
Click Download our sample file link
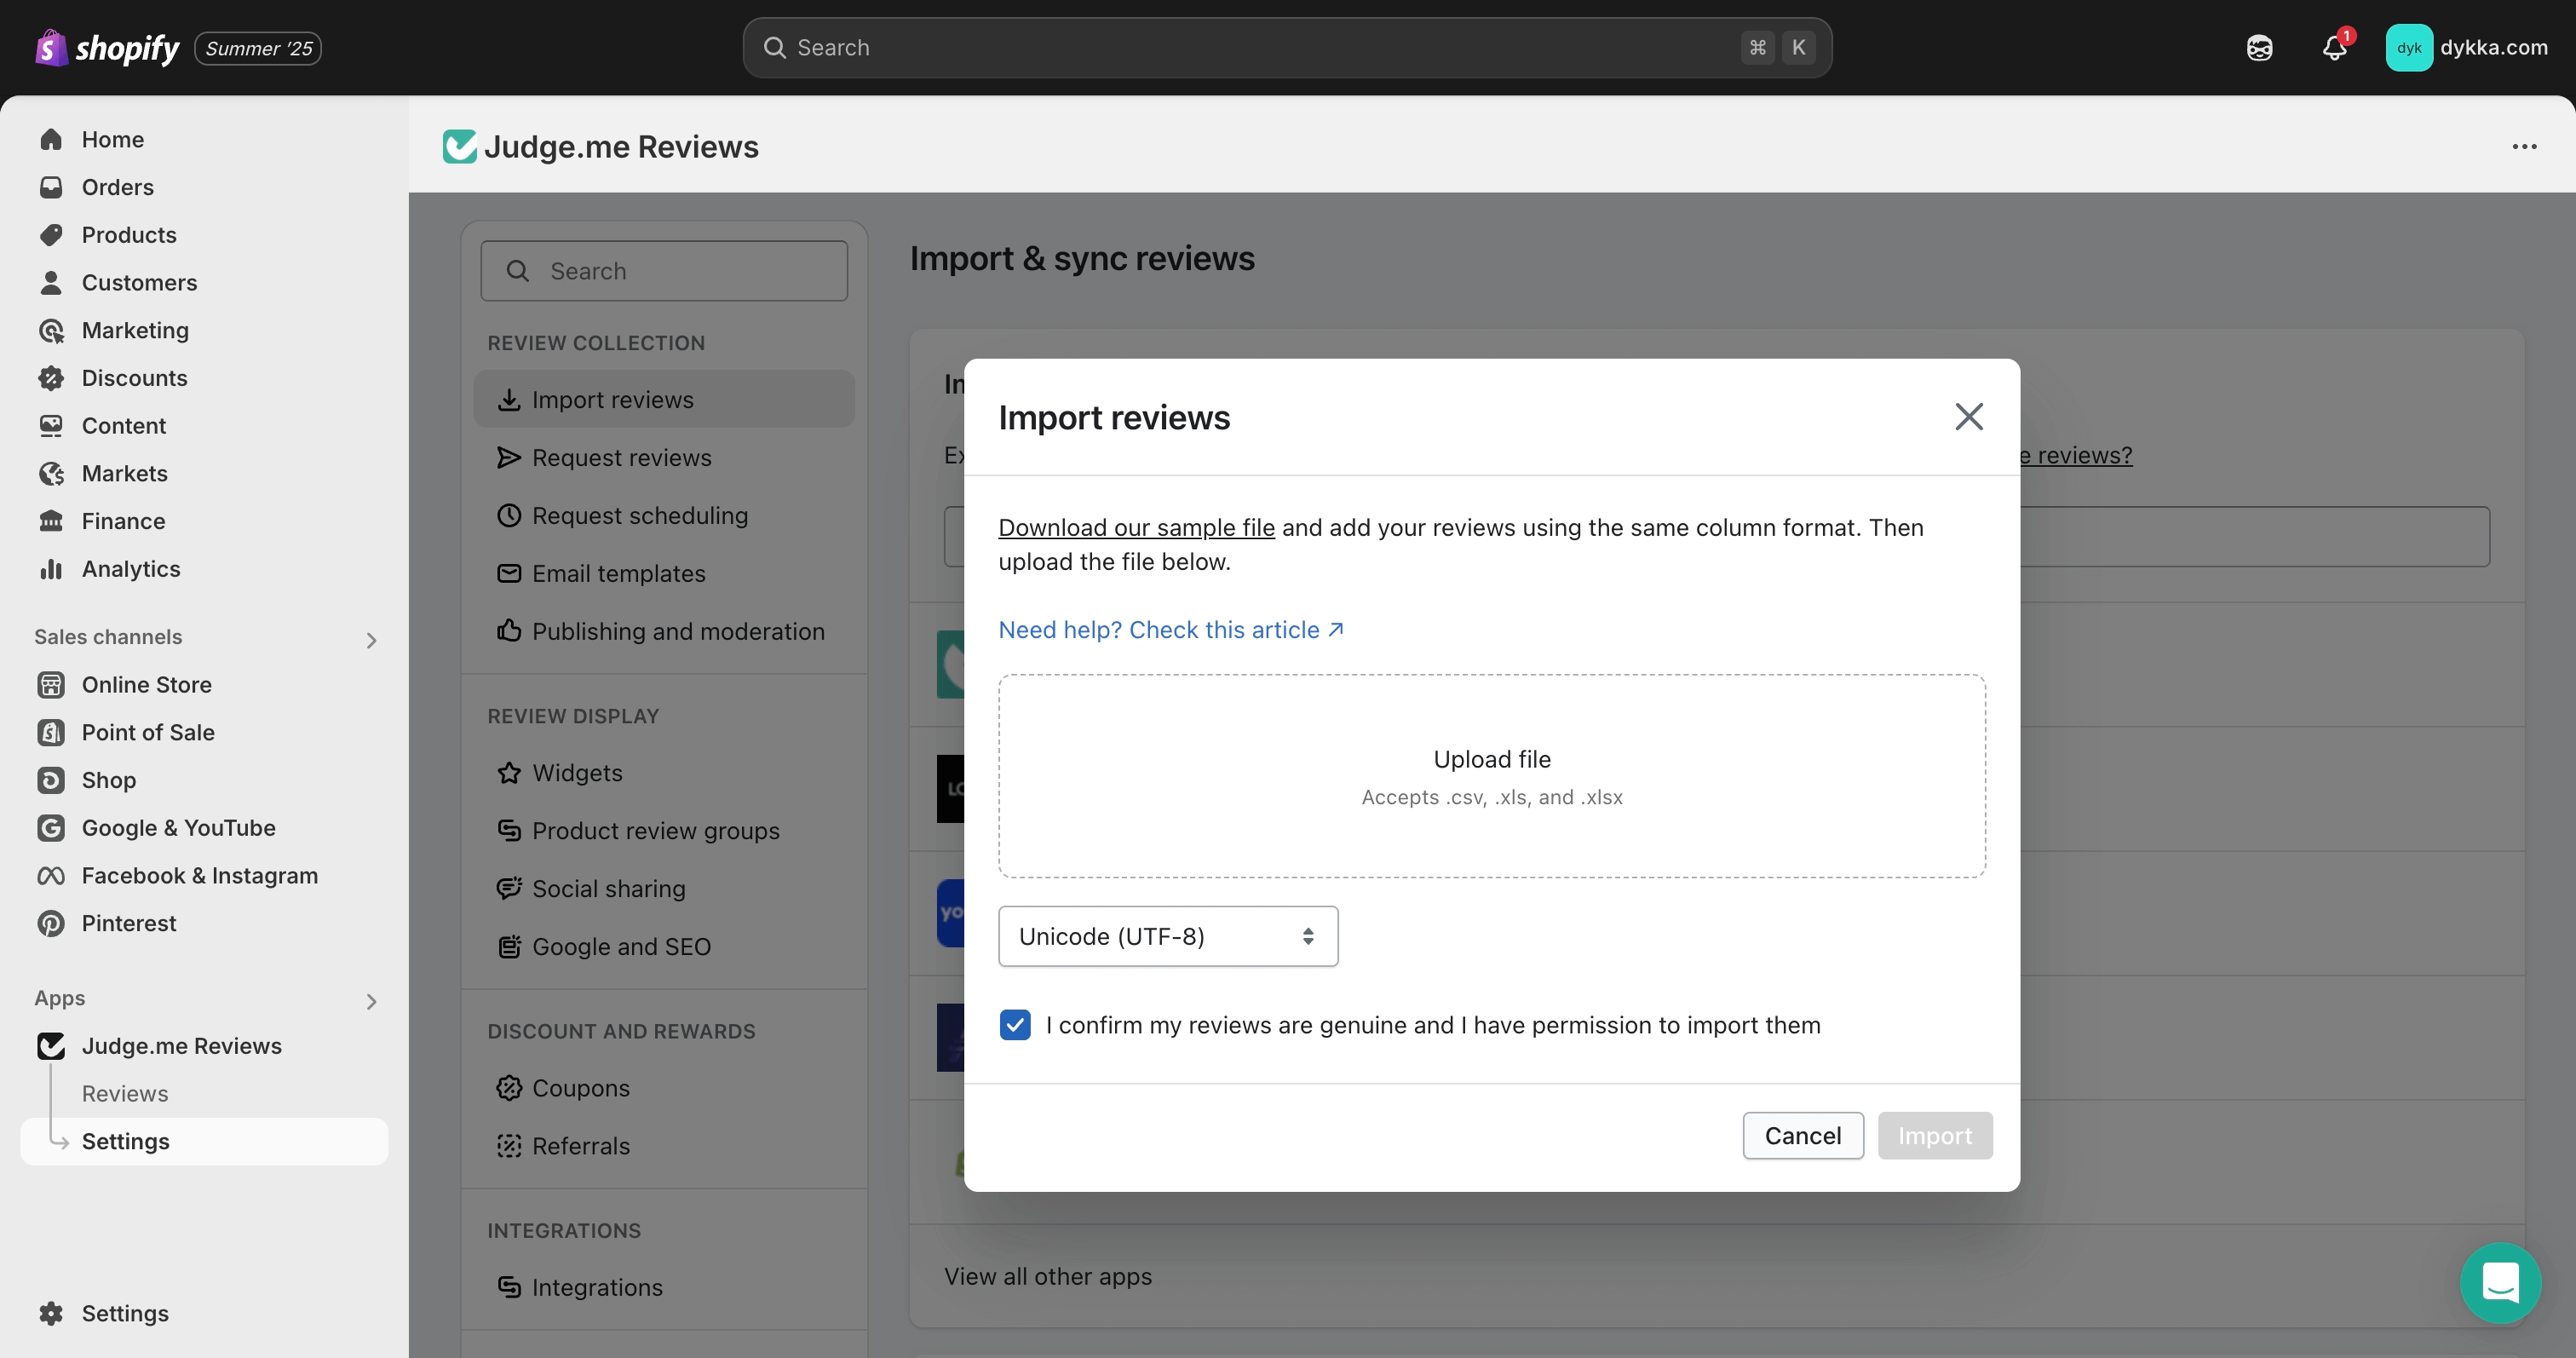(1136, 528)
